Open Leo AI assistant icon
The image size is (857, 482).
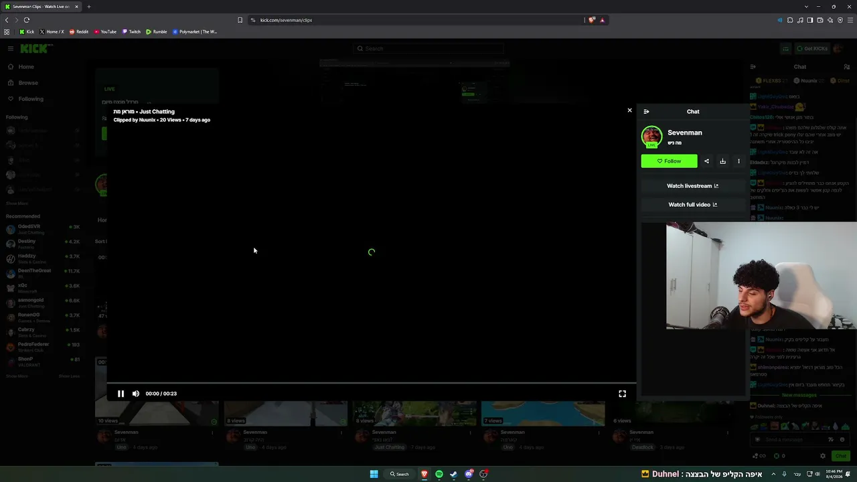point(830,20)
